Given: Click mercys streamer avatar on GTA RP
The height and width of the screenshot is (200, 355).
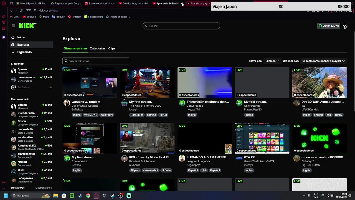Looking at the screenshot, I should tap(239, 158).
